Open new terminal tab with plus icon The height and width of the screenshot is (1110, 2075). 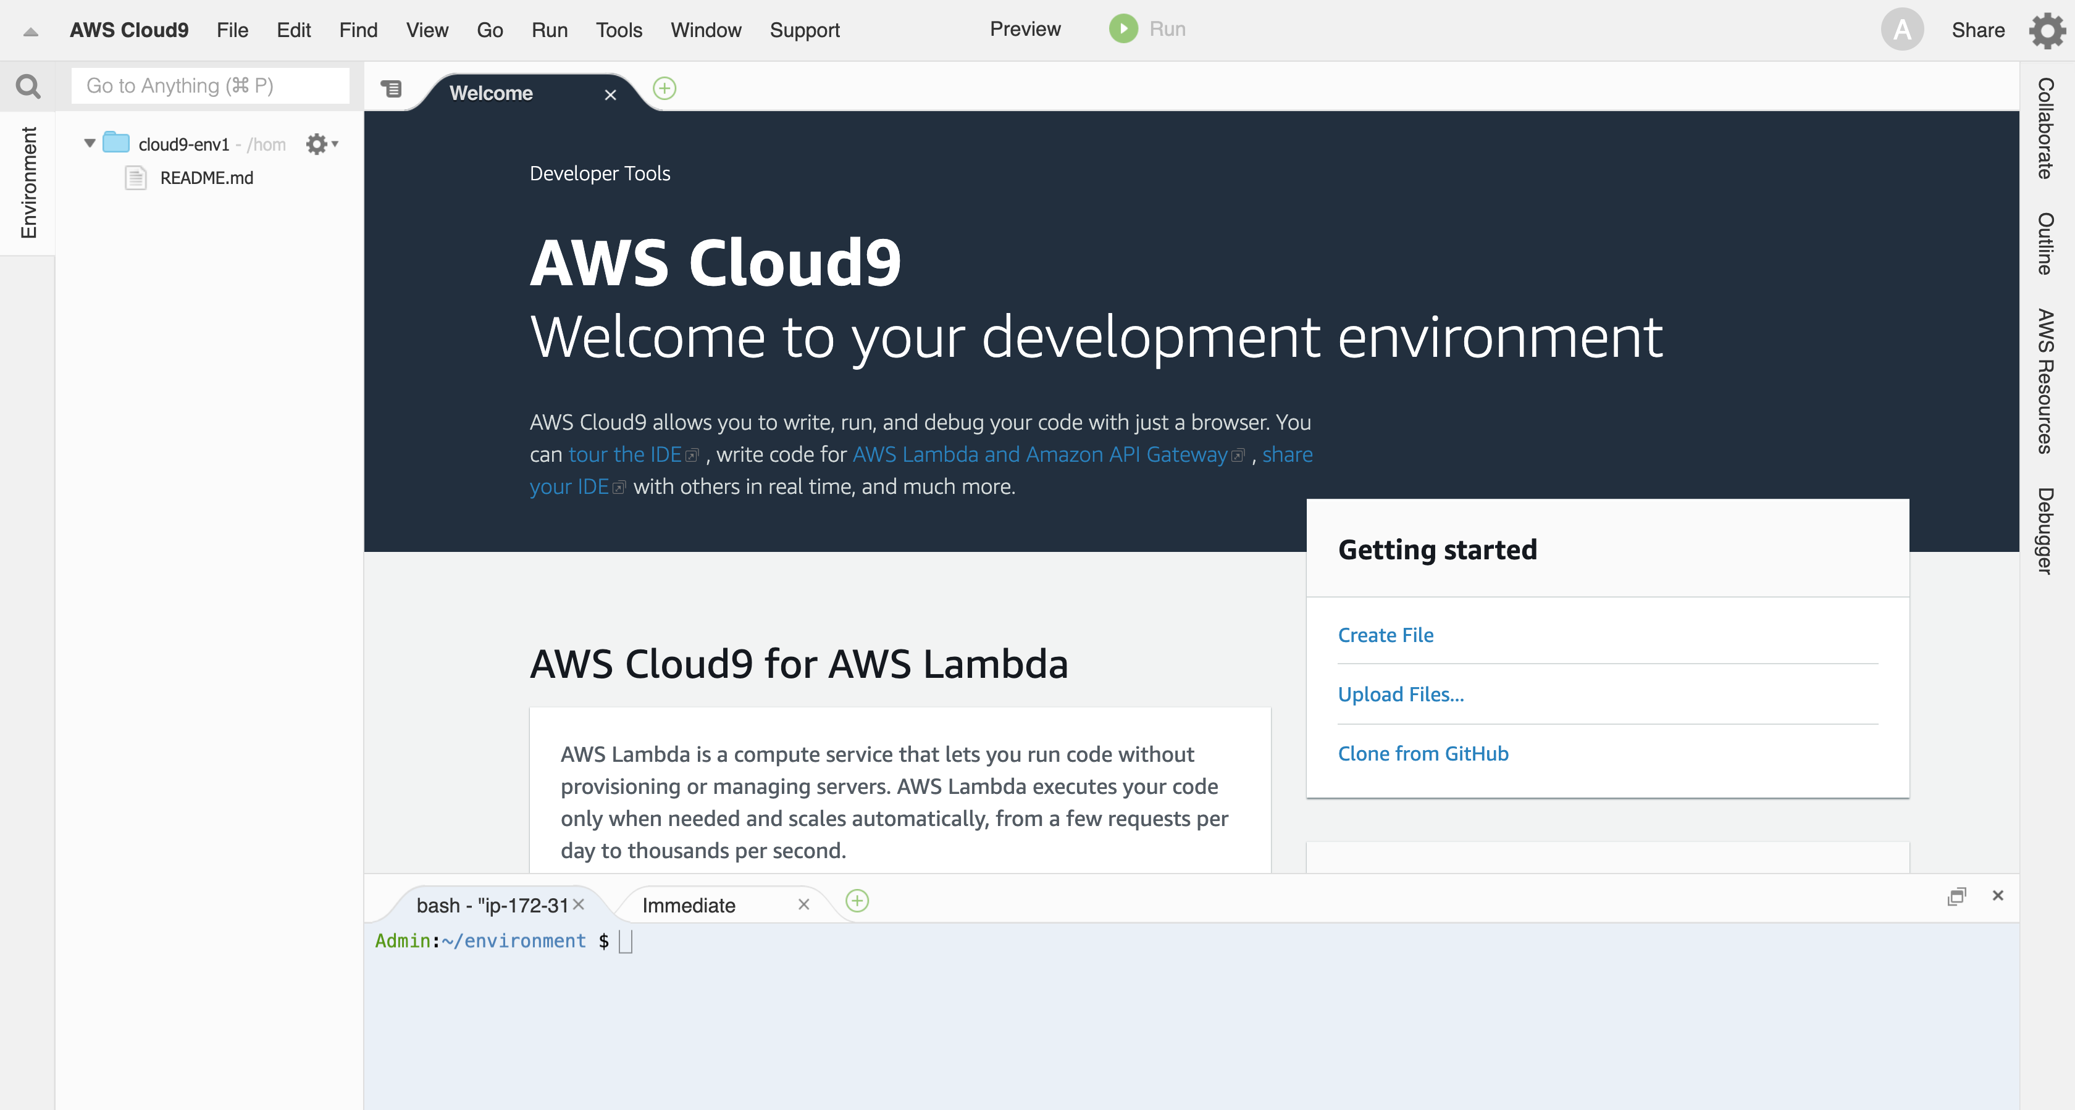click(857, 901)
